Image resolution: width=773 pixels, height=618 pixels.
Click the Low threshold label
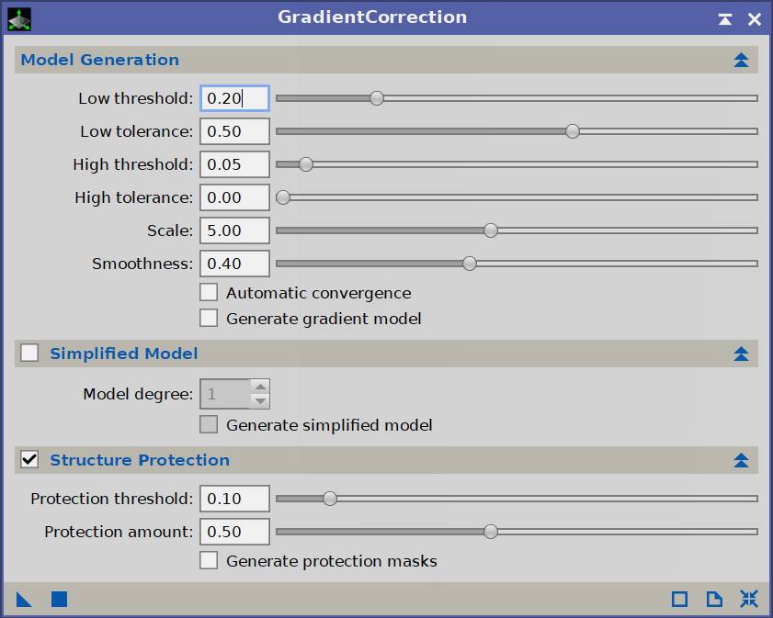pyautogui.click(x=135, y=98)
